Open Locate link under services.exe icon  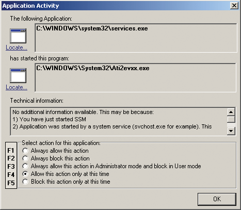pyautogui.click(x=17, y=47)
